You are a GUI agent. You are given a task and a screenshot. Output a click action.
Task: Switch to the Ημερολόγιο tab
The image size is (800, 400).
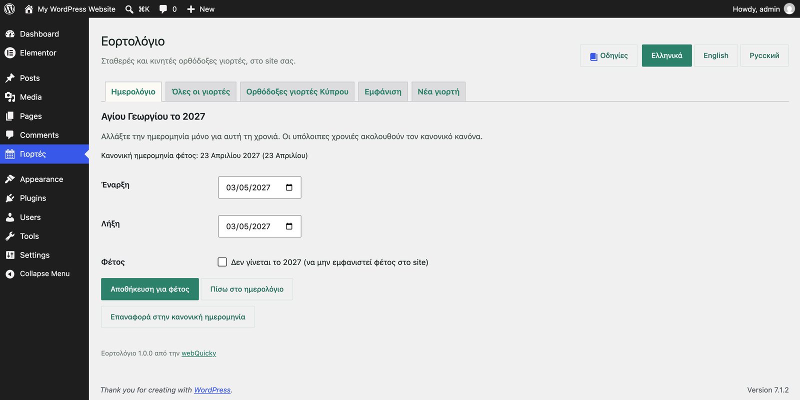[x=133, y=91]
